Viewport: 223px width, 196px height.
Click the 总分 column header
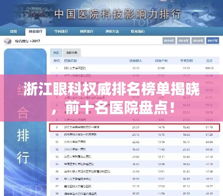click(209, 61)
